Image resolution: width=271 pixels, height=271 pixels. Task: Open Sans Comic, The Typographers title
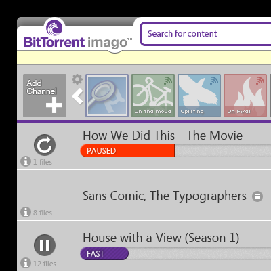coord(165,196)
